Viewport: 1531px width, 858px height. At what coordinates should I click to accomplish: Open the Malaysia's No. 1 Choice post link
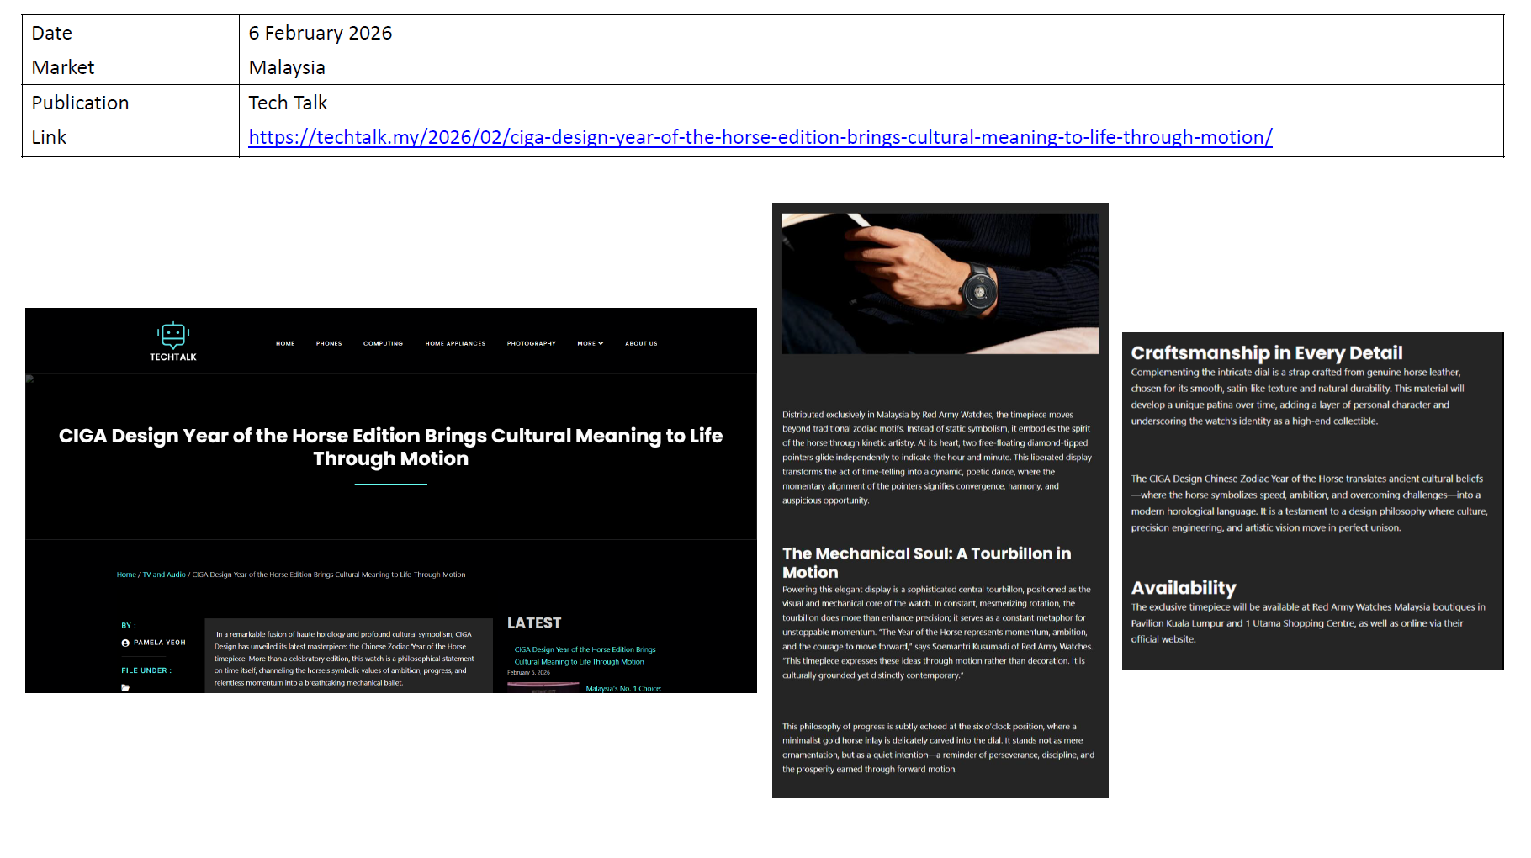click(x=623, y=688)
